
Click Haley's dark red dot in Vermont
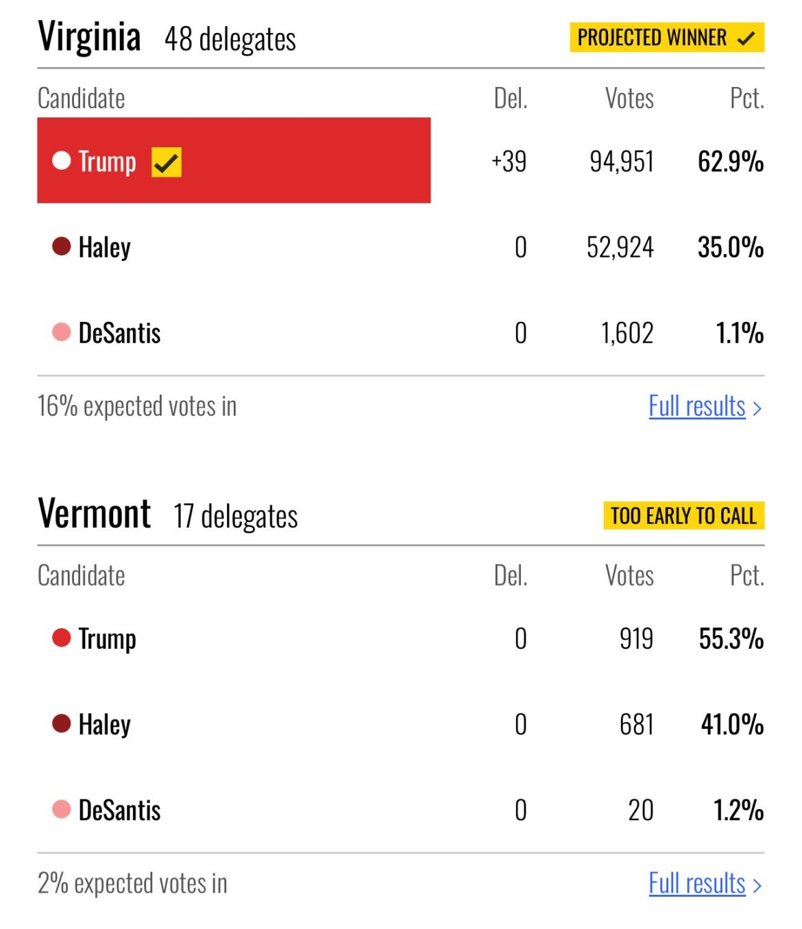click(62, 723)
